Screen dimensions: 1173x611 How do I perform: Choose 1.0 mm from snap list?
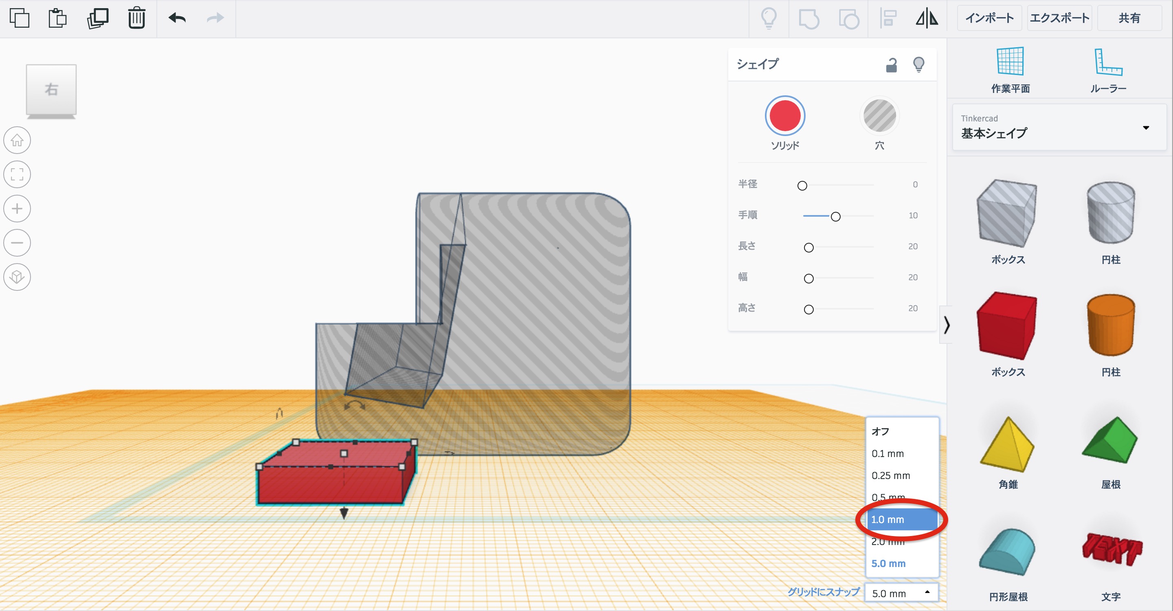901,519
